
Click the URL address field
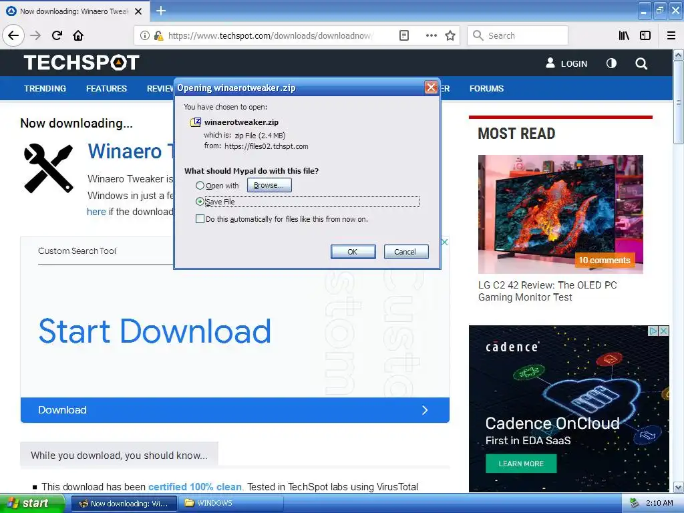270,35
